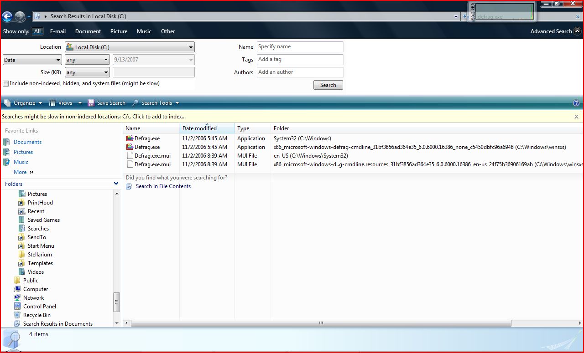Click folder tree vertical scrollbar thumb

point(117,302)
